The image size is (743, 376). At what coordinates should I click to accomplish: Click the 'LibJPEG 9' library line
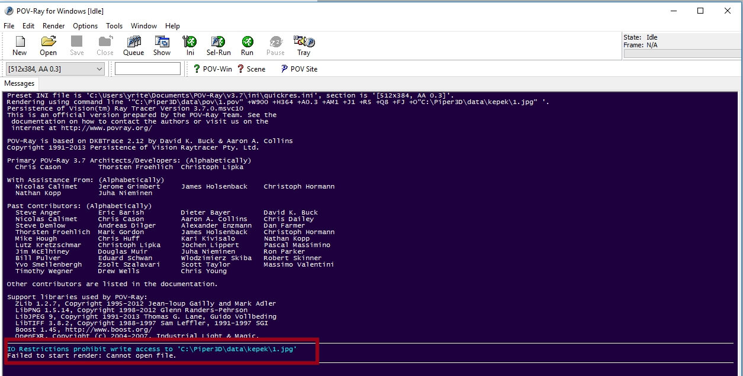146,317
